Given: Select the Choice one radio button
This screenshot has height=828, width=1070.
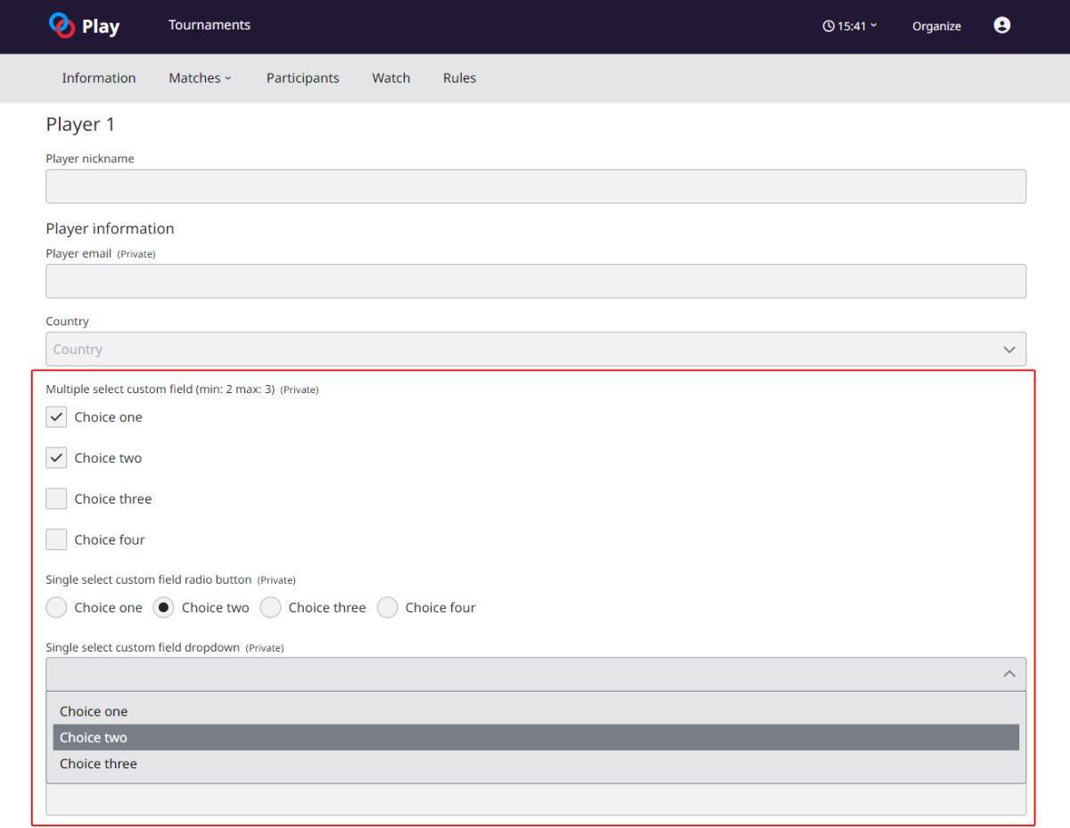Looking at the screenshot, I should (56, 607).
